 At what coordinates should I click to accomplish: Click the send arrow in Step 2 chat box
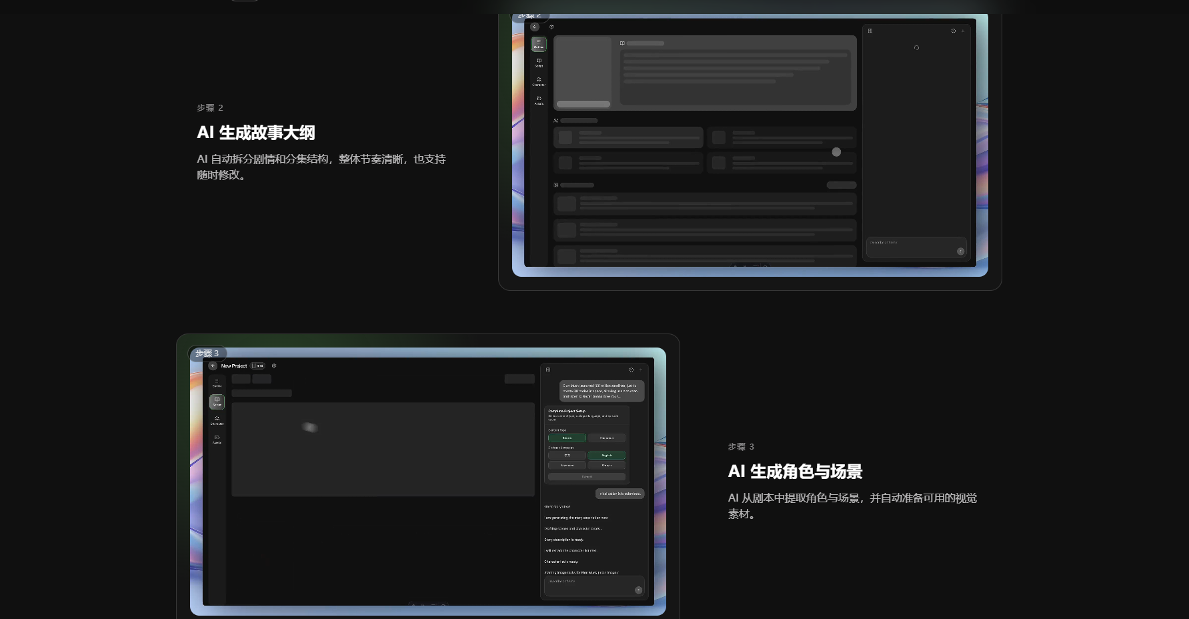pyautogui.click(x=960, y=251)
